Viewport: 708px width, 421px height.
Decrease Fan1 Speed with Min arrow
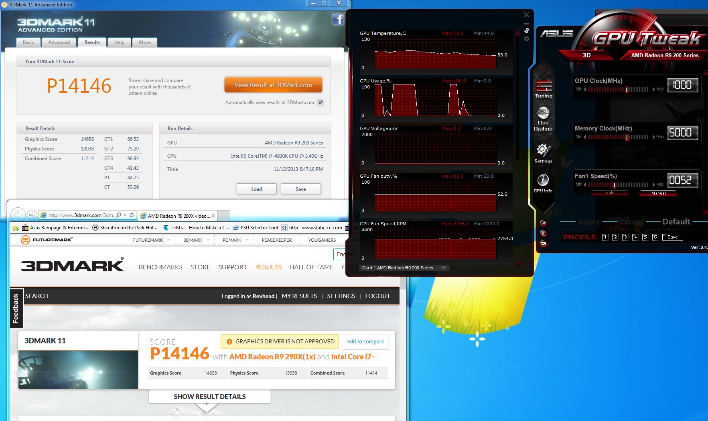tap(584, 184)
